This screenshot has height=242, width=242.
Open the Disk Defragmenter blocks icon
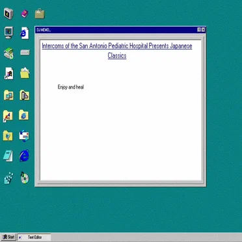click(8, 178)
